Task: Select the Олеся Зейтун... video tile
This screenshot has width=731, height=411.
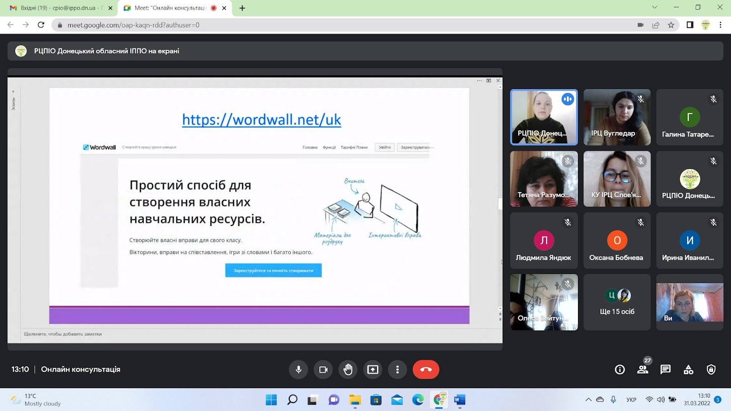Action: tap(544, 302)
